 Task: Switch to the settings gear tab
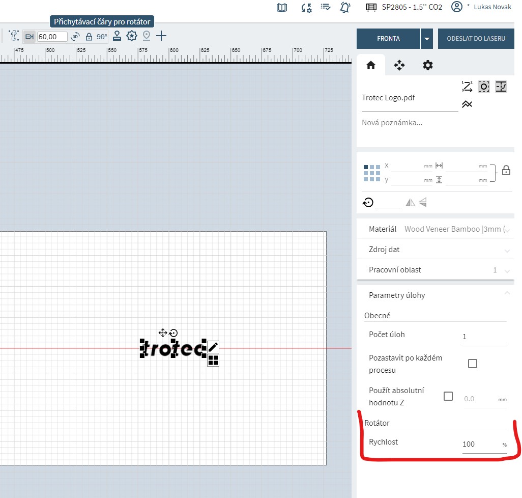(428, 65)
